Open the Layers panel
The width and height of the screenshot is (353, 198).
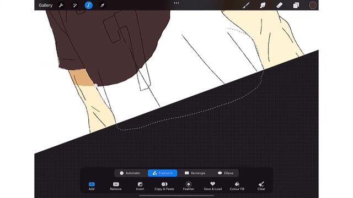(296, 5)
